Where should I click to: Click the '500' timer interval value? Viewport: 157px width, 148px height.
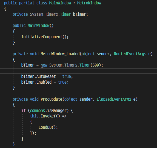(x=96, y=65)
